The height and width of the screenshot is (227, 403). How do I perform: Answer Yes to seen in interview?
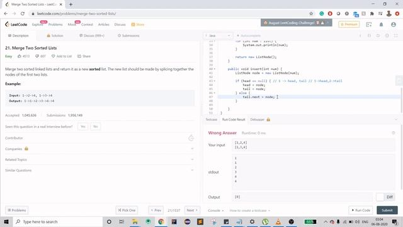click(82, 126)
